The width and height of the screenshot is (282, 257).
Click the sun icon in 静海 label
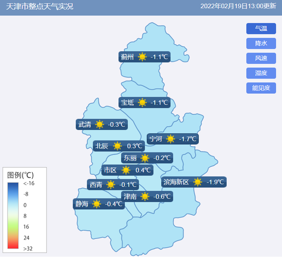click(96, 204)
